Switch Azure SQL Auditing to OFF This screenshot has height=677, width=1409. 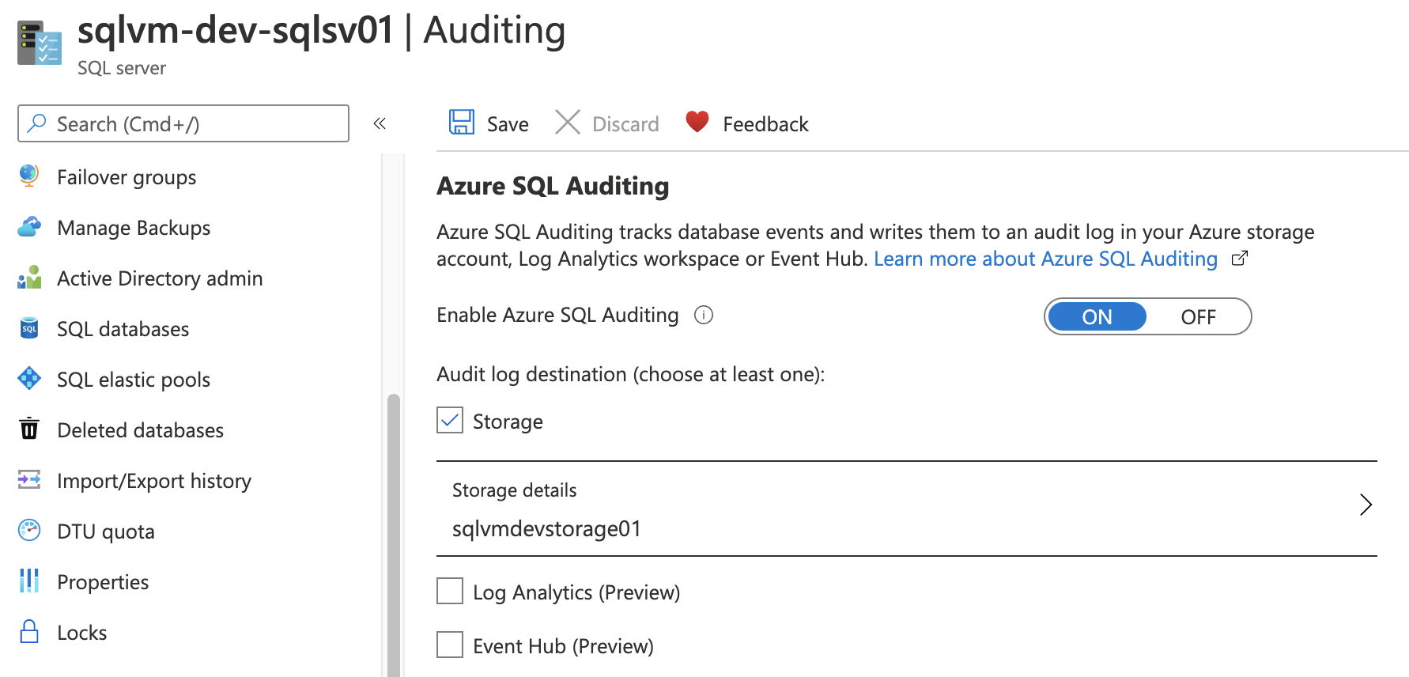[1197, 317]
